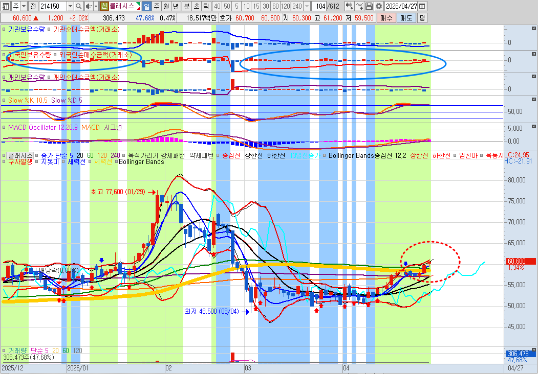Expand the stock code 214150 dropdown
The image size is (538, 374).
click(69, 6)
